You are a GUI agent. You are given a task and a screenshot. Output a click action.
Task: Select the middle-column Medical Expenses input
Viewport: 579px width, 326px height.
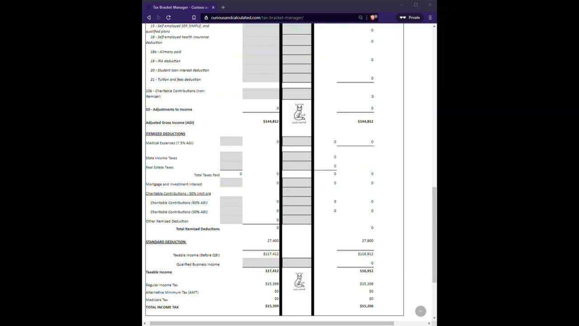point(297,141)
